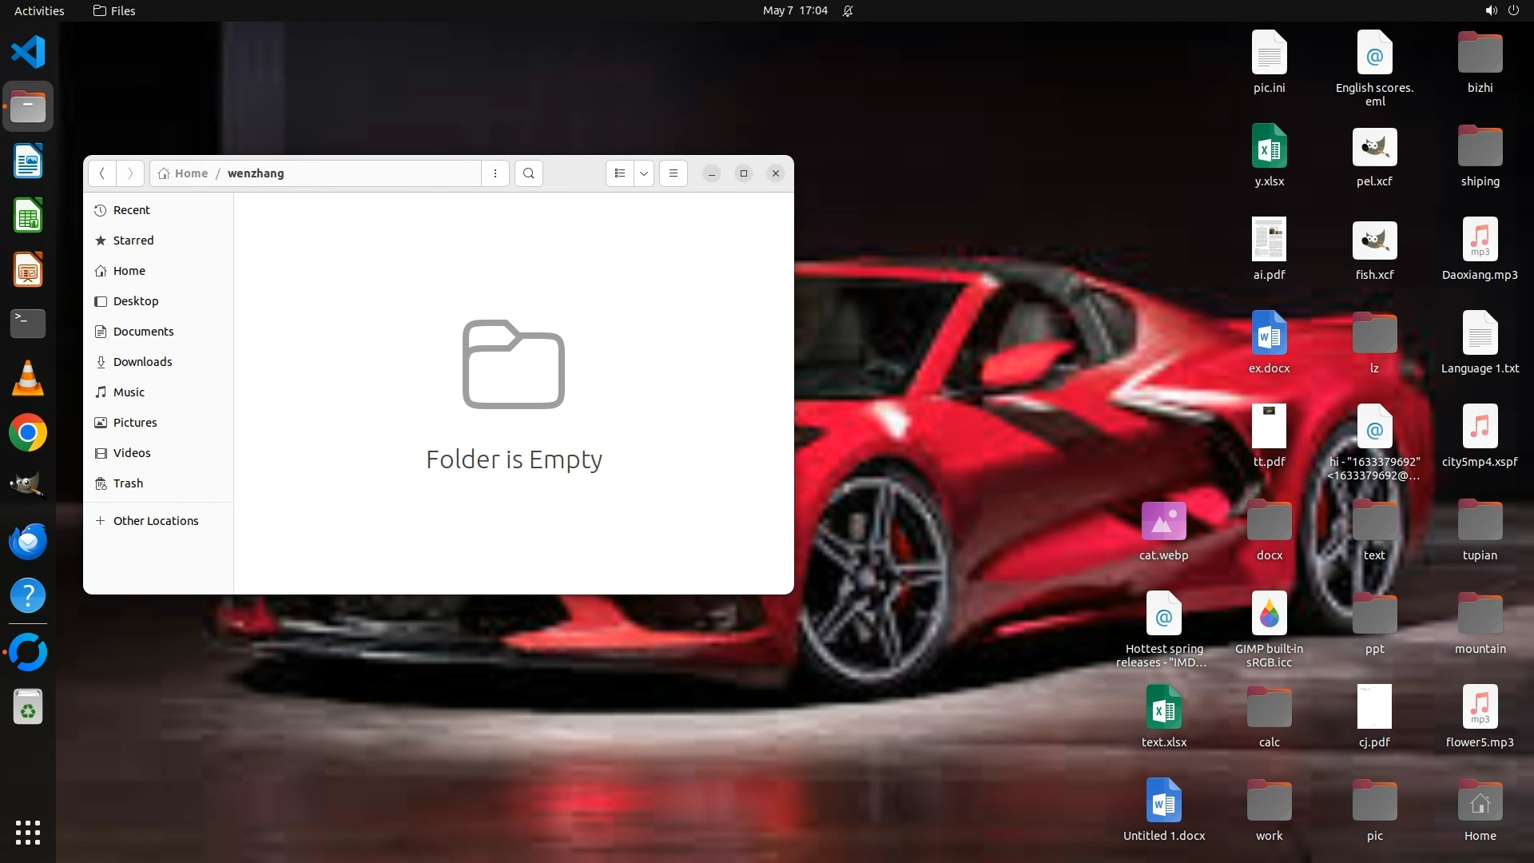Click the volume icon in the top bar
This screenshot has height=863, width=1534.
click(x=1491, y=10)
